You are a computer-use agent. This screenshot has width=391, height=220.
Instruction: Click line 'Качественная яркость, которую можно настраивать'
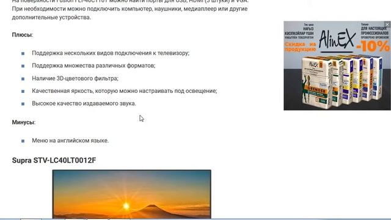(x=125, y=91)
